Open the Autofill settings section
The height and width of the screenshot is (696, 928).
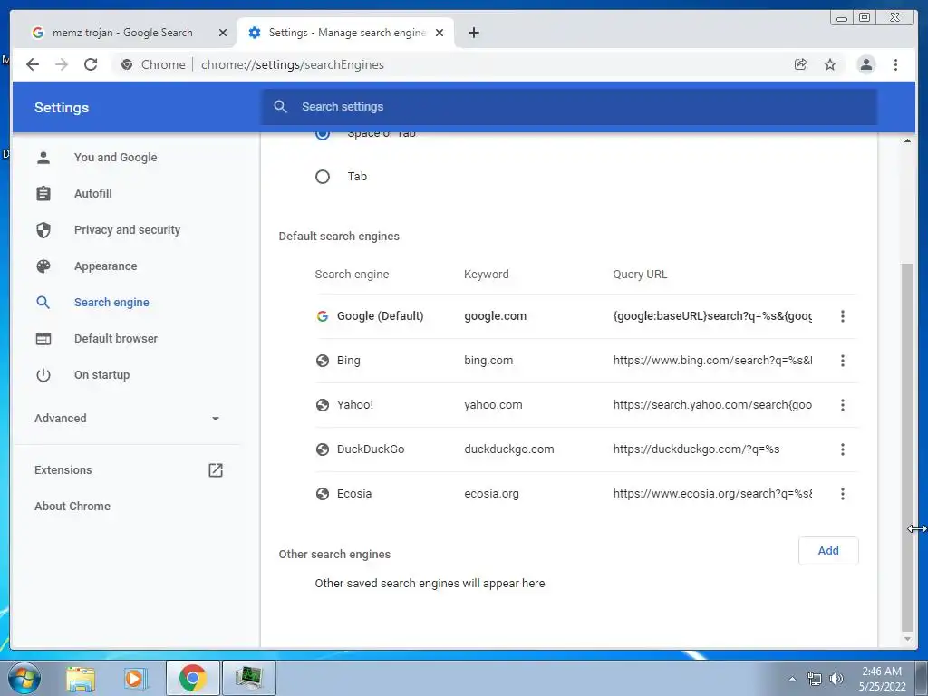[x=93, y=194]
